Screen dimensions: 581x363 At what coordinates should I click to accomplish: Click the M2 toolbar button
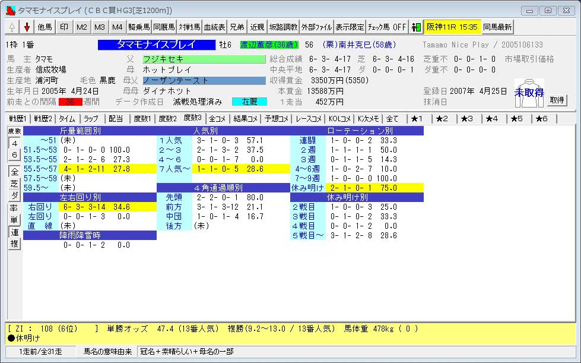(82, 27)
